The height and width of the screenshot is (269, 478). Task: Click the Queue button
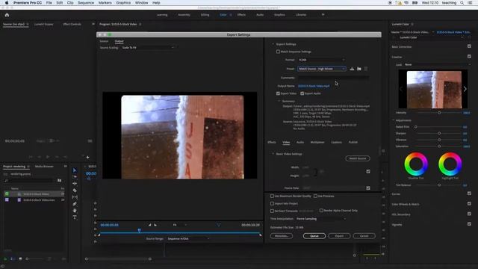314,236
